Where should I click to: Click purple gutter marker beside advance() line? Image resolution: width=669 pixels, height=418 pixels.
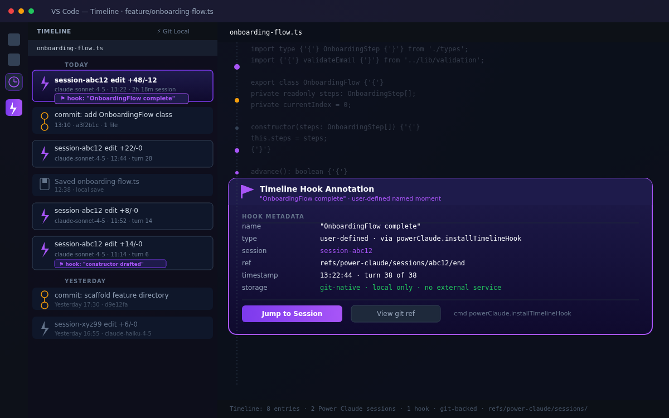click(x=237, y=173)
